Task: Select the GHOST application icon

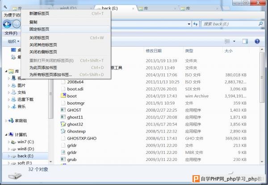Action: click(63, 110)
